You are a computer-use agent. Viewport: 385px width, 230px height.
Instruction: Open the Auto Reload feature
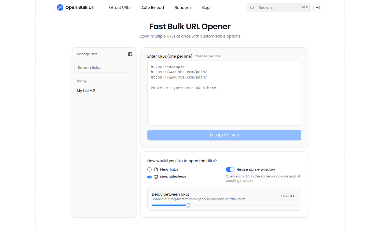(152, 8)
